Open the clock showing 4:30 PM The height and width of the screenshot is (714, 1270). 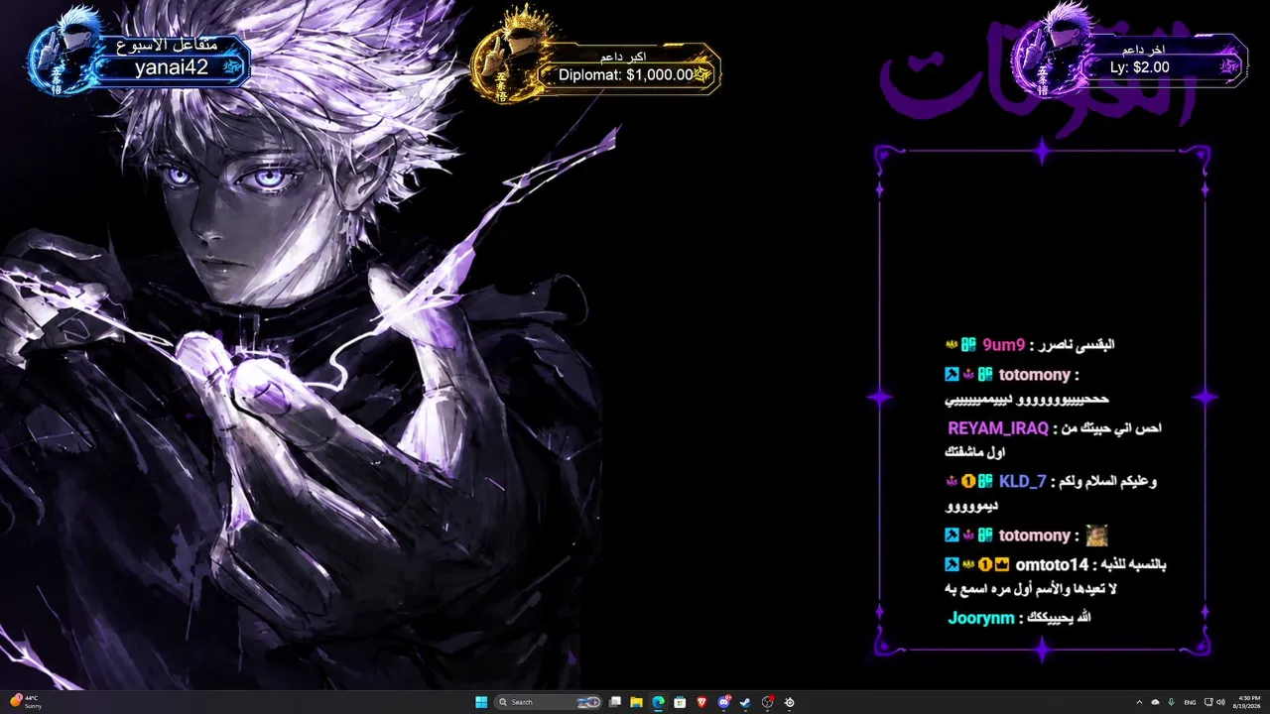tap(1249, 702)
